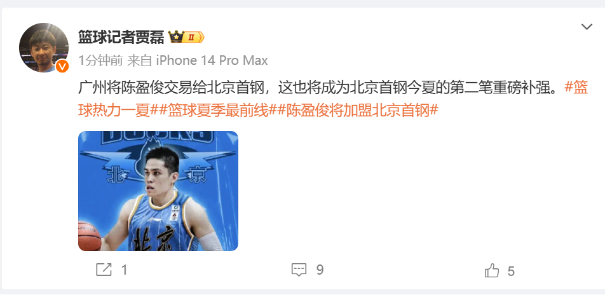The width and height of the screenshot is (605, 295).
Task: Open hashtag #陈盈俊将加盟北京首钢# topic
Action: coord(357,111)
